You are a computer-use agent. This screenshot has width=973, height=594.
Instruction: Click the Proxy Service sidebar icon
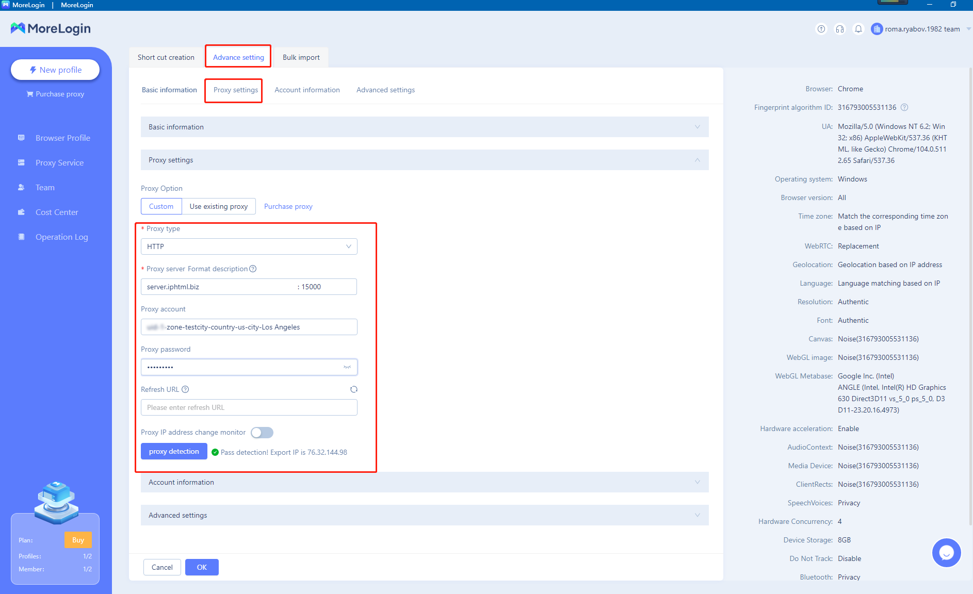(21, 162)
